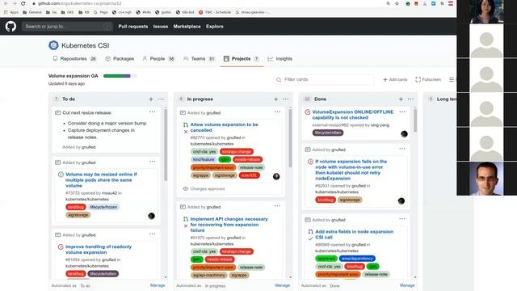Screen dimensions: 517x291
Task: Open options for 'Allow volume expansion' card
Action: 277,112
